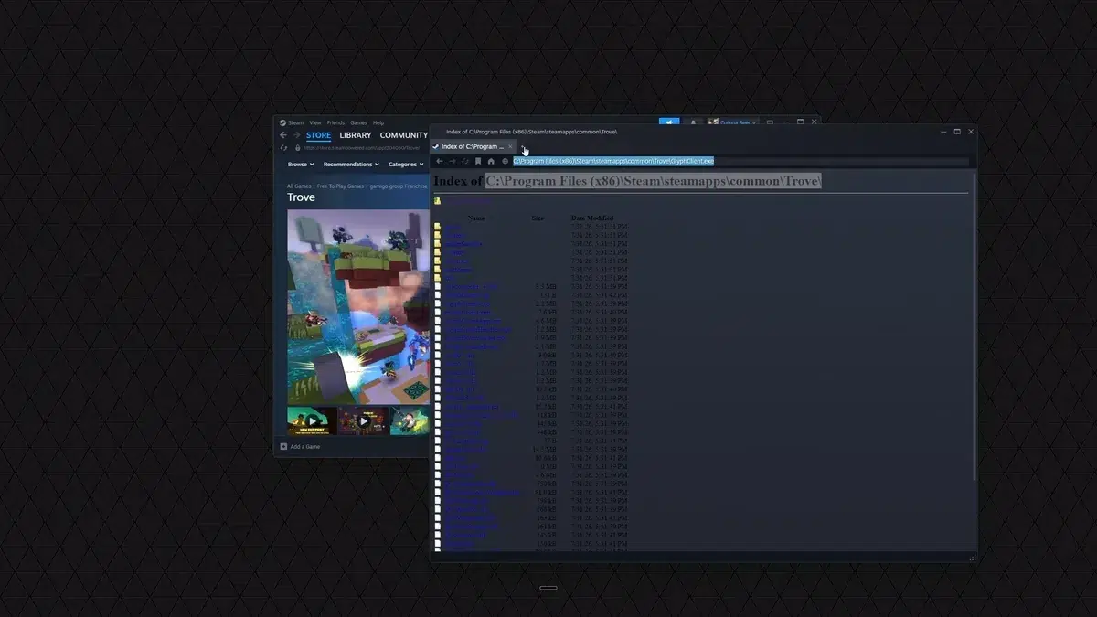The height and width of the screenshot is (617, 1097).
Task: Go to the STORE tab in Steam
Action: [318, 135]
